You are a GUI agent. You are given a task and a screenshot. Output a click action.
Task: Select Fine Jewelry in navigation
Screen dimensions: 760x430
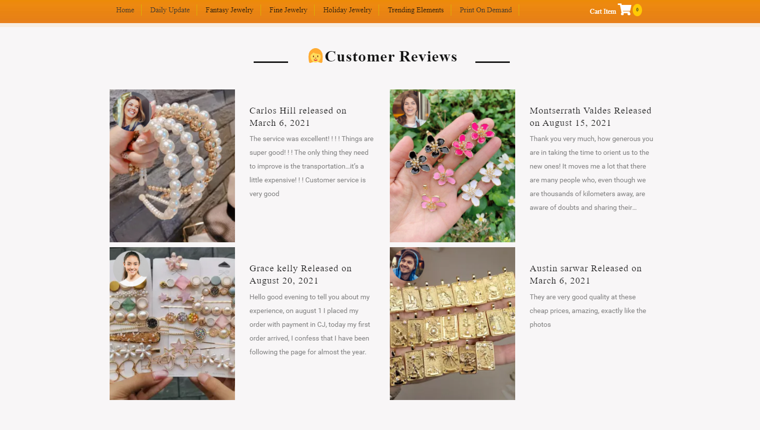[288, 10]
